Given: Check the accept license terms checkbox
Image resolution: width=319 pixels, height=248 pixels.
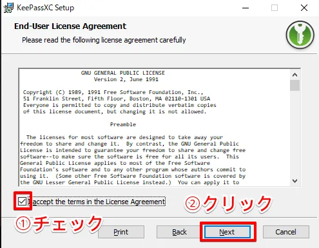Looking at the screenshot, I should (x=22, y=202).
